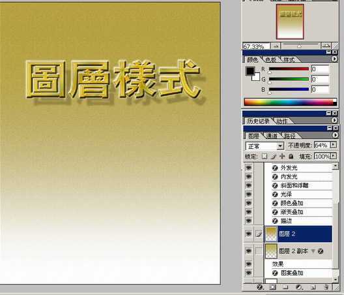Click the background color swatch

[257, 78]
